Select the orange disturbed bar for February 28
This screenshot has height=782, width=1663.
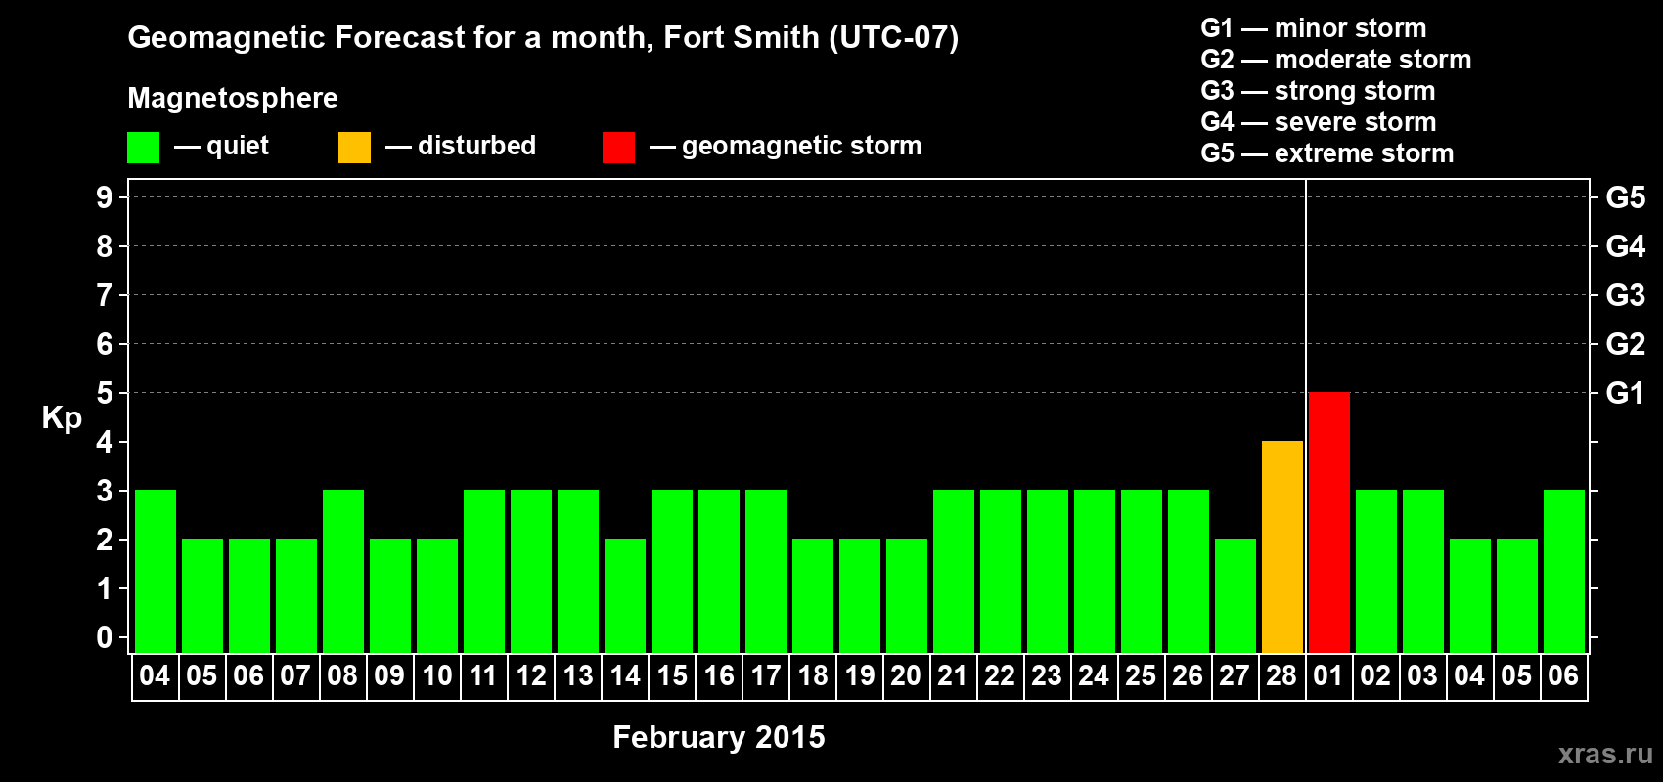[x=1282, y=547]
